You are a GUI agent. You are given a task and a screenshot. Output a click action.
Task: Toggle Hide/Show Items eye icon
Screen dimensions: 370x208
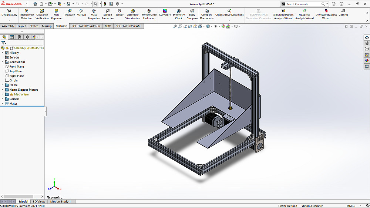[x=216, y=26]
